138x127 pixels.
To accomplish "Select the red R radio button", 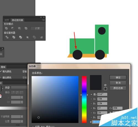I will click(x=91, y=108).
